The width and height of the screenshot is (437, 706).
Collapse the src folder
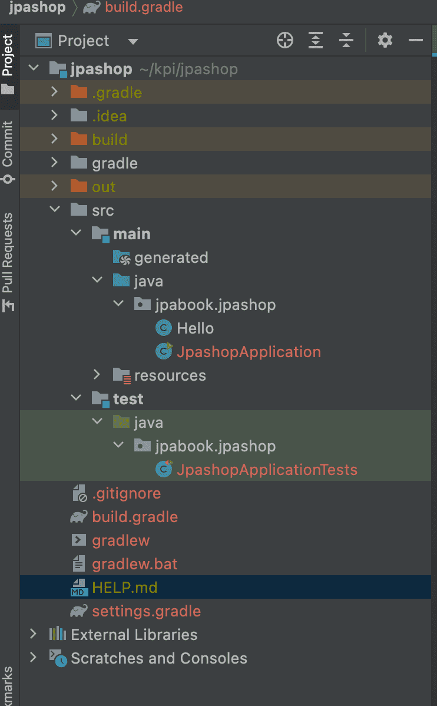point(55,210)
